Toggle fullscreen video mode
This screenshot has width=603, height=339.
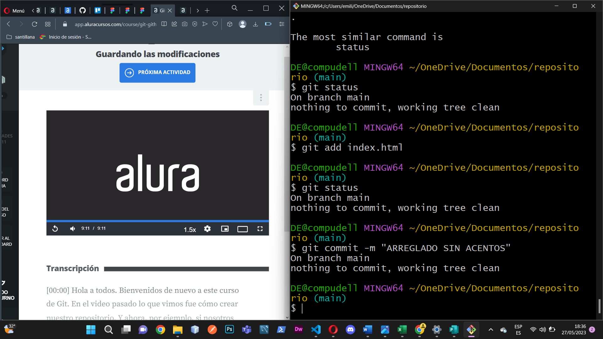tap(260, 229)
